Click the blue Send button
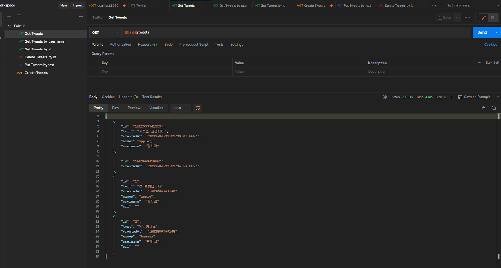Screen dimensions: 501x268 click(x=482, y=32)
